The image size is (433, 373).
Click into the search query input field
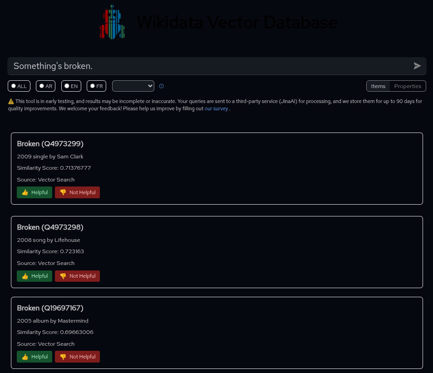[x=209, y=66]
